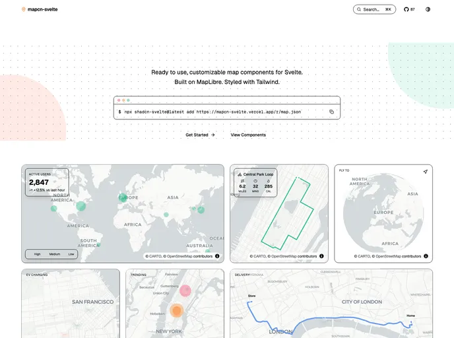Select the High legend item
This screenshot has width=454, height=338.
[37, 254]
